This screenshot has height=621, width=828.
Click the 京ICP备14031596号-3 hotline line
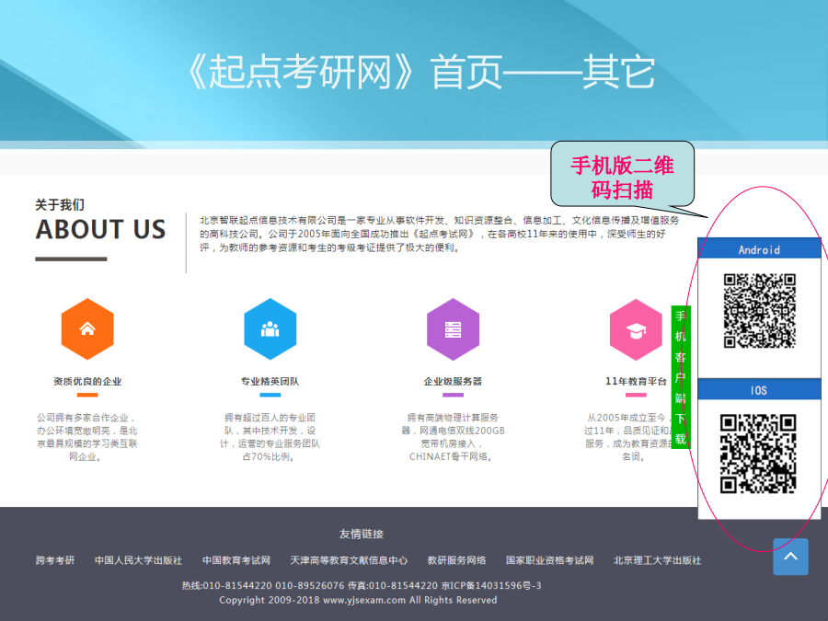click(x=362, y=585)
